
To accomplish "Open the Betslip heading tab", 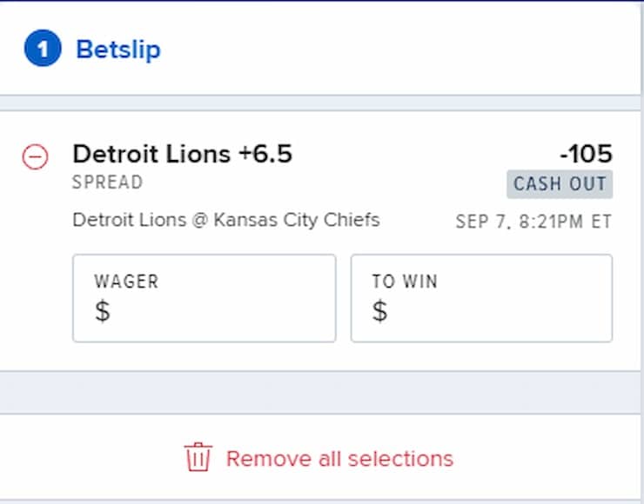I will click(118, 50).
